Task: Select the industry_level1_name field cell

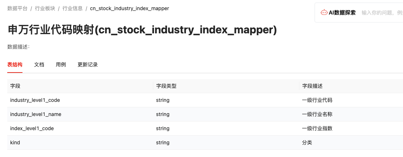Action: (x=36, y=114)
